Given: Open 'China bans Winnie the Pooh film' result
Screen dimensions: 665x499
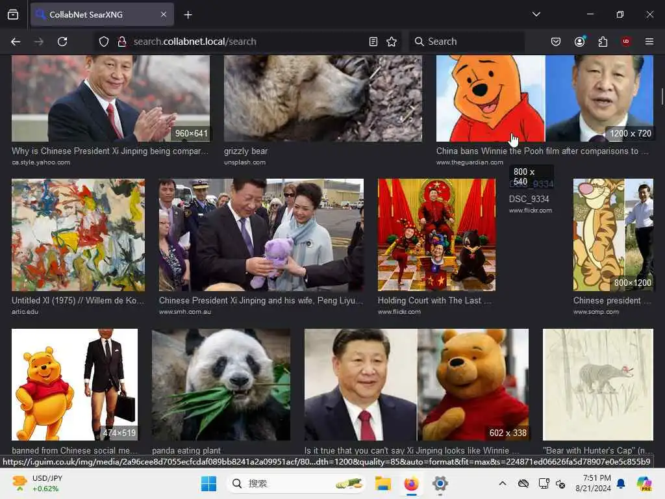Looking at the screenshot, I should (542, 151).
